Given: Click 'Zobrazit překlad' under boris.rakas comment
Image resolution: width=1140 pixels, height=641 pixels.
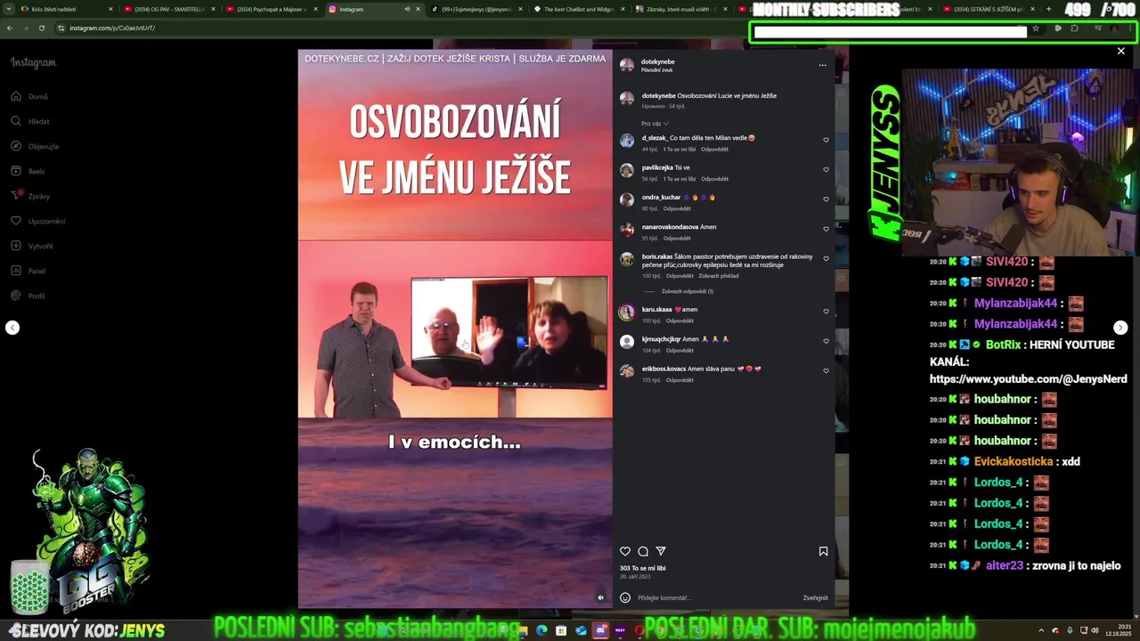Looking at the screenshot, I should click(x=718, y=276).
